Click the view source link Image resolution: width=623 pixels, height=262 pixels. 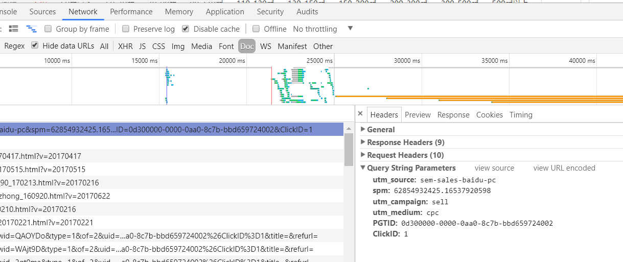[x=494, y=168]
